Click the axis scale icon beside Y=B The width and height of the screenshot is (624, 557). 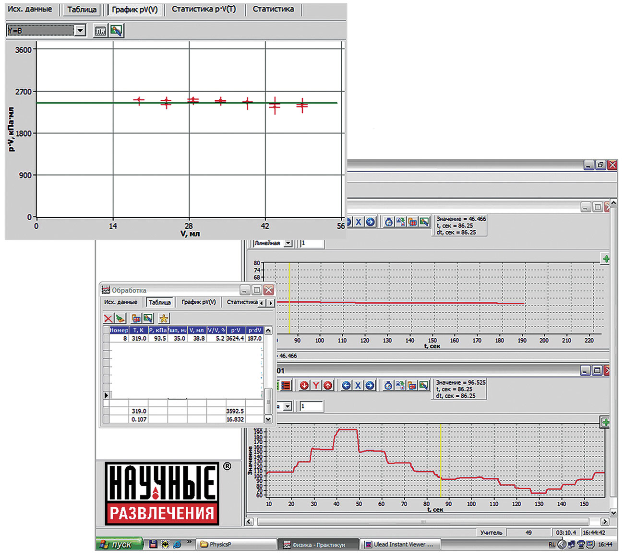[x=100, y=31]
